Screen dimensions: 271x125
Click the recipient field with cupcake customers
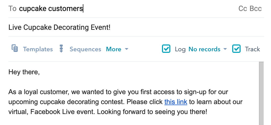(x=51, y=9)
